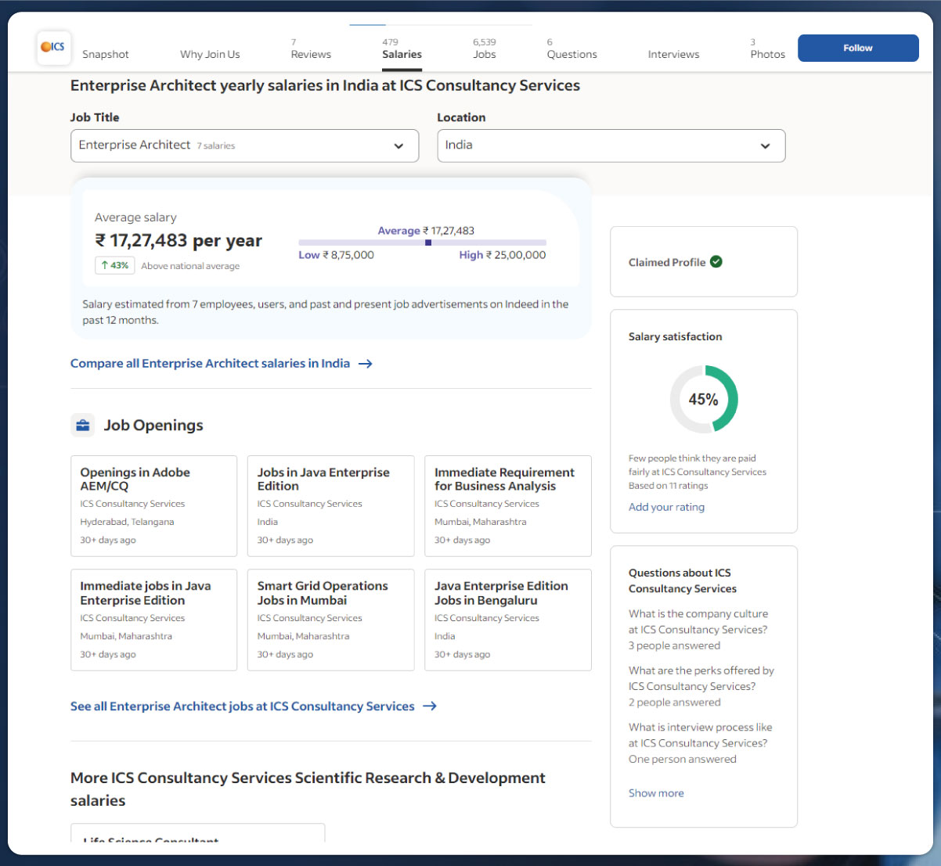Click the green claimed profile checkmark

pos(716,262)
